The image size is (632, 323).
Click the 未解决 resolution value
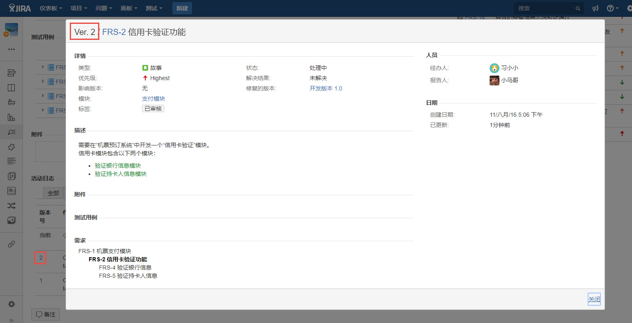coord(318,78)
